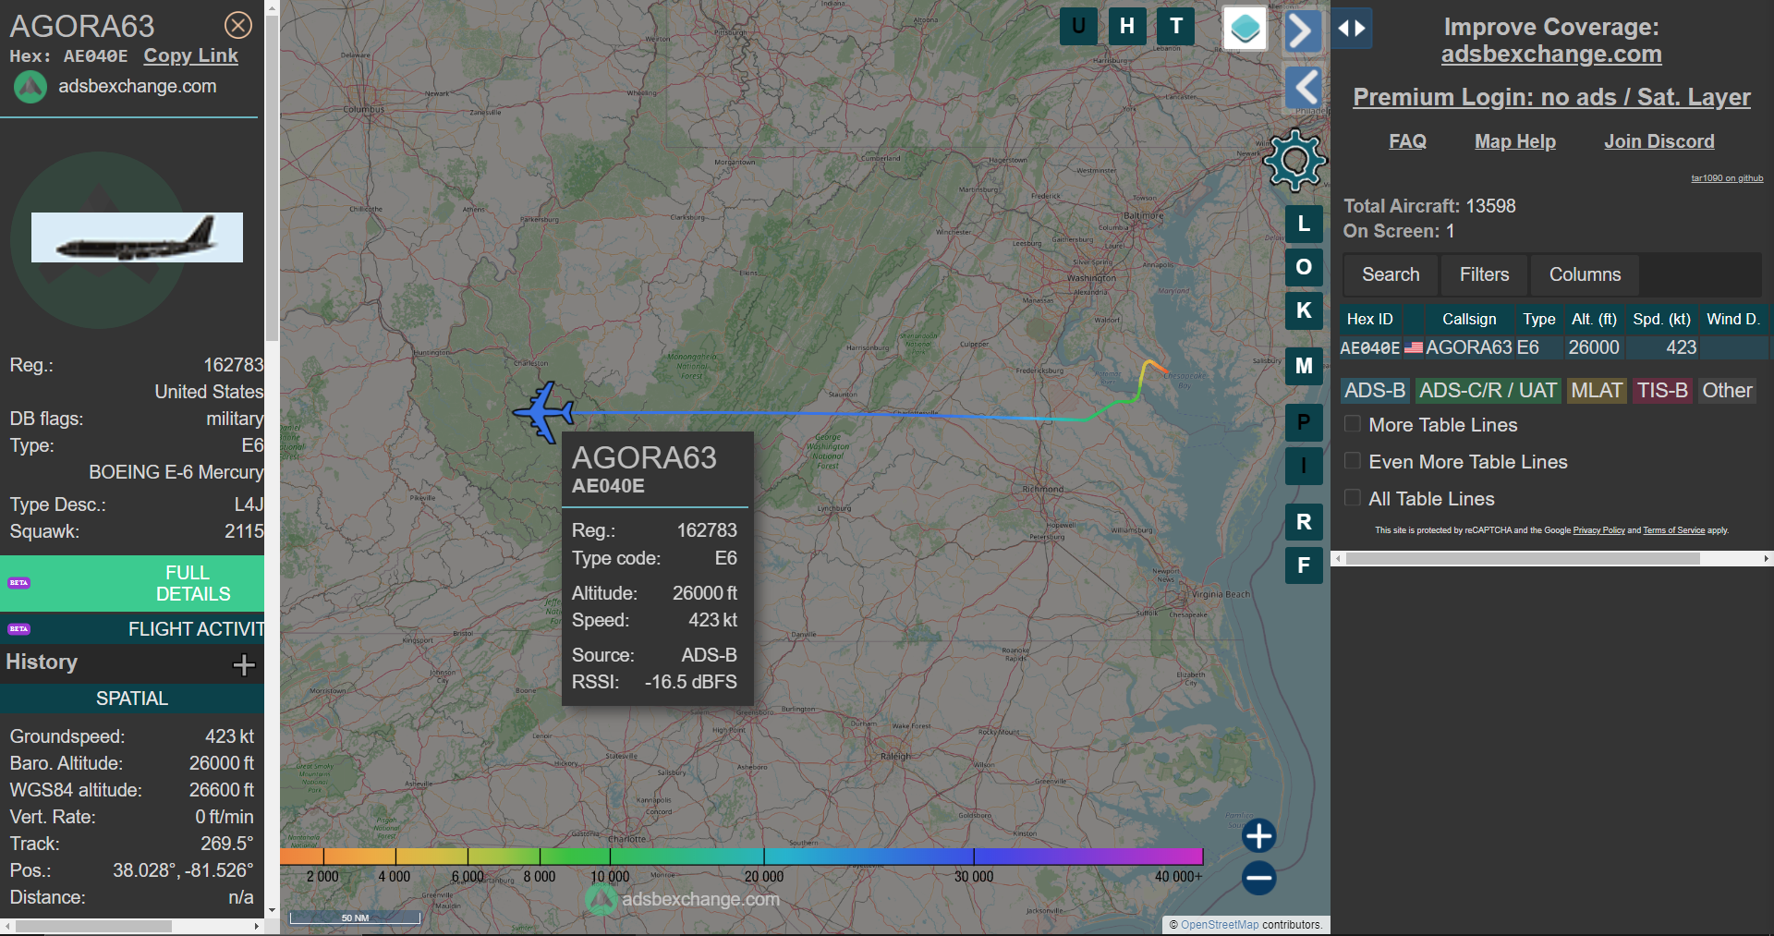Click the adsbexchange logo in left panel
1774x936 pixels.
(30, 87)
